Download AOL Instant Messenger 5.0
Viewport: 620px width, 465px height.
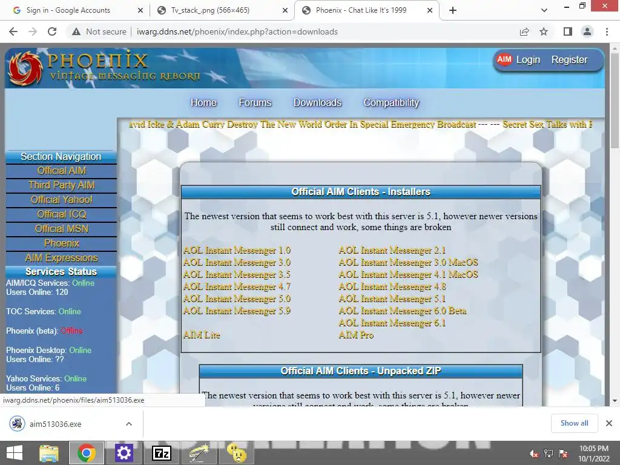[237, 299]
